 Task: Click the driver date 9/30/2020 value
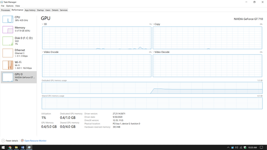pyautogui.click(x=118, y=117)
